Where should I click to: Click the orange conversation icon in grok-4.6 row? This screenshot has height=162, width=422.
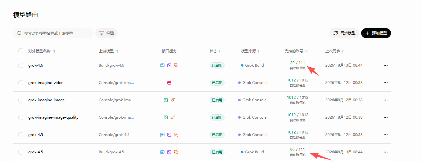176,65
